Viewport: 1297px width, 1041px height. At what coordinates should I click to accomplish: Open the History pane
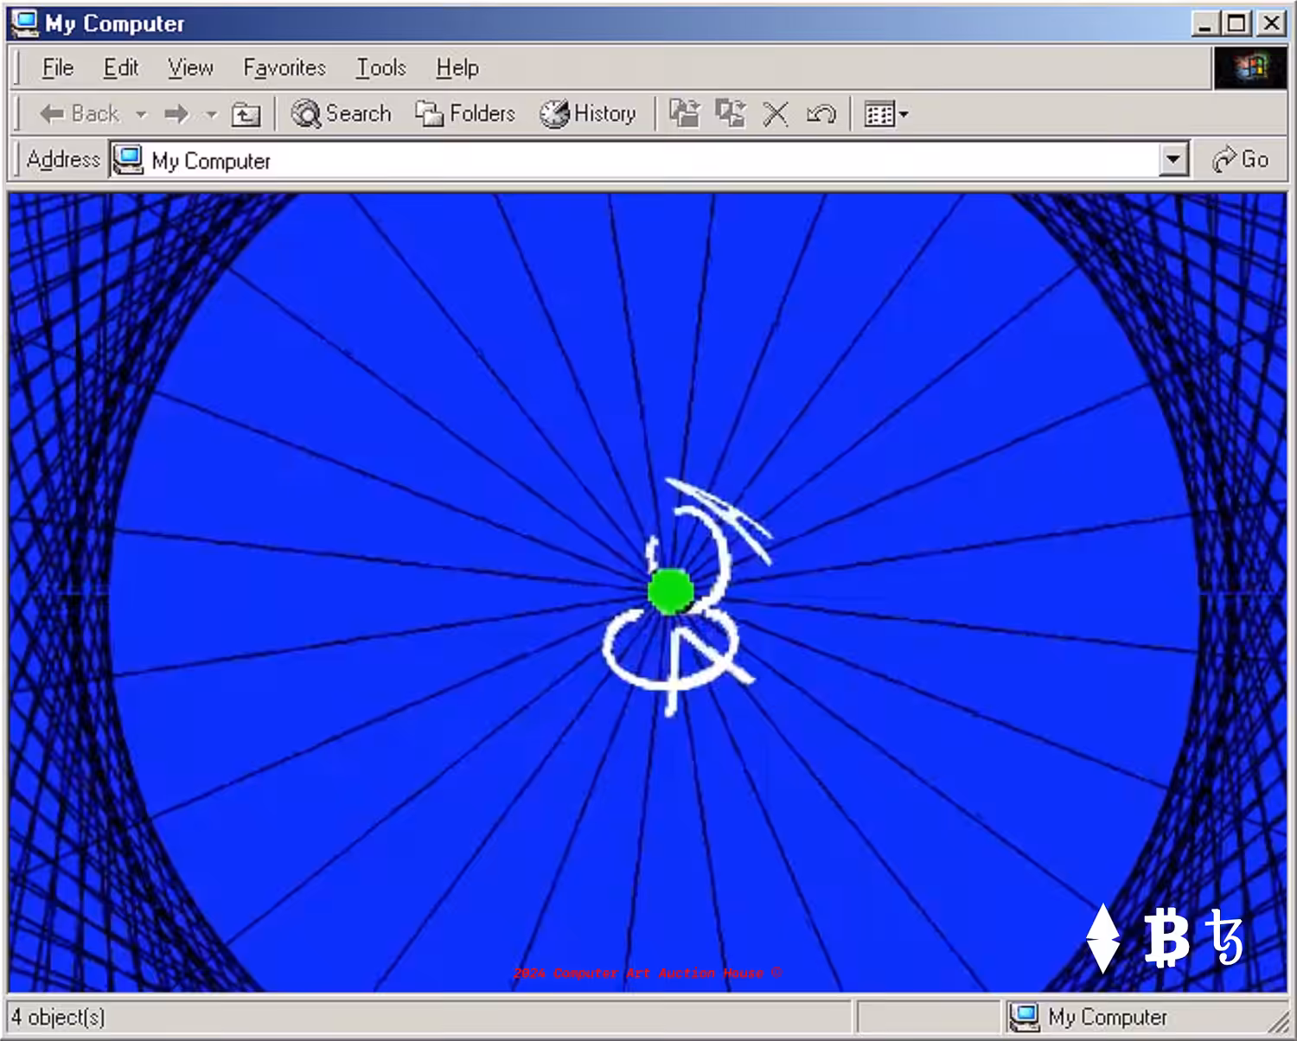(587, 113)
